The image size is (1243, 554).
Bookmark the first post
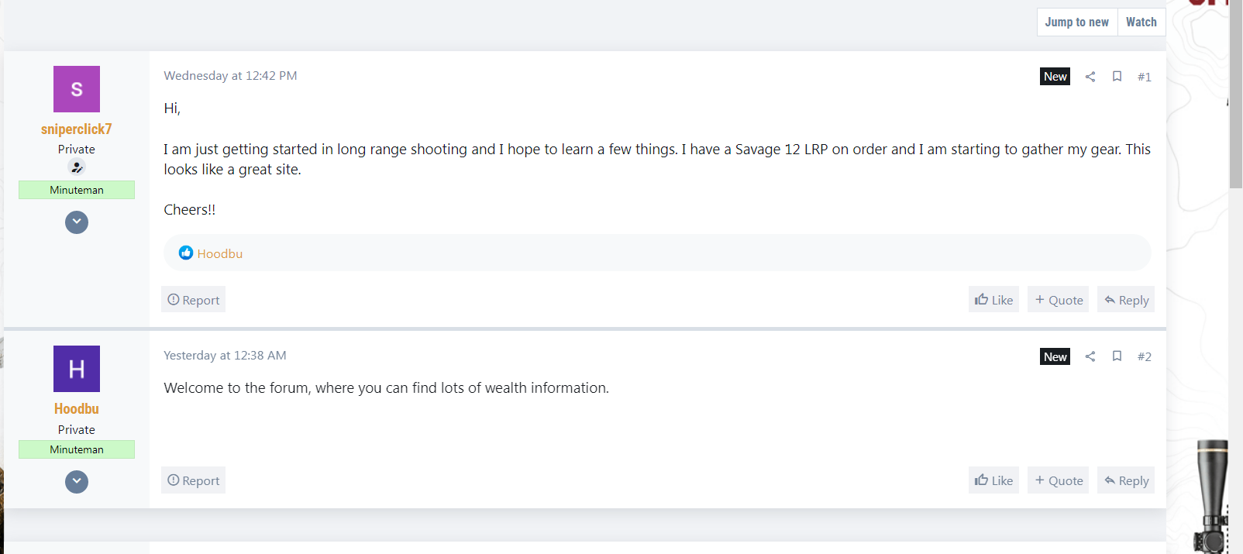coord(1117,77)
